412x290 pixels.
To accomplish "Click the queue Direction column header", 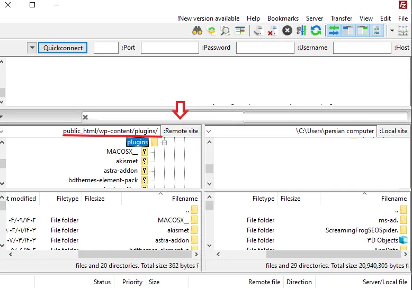I will 299,282.
